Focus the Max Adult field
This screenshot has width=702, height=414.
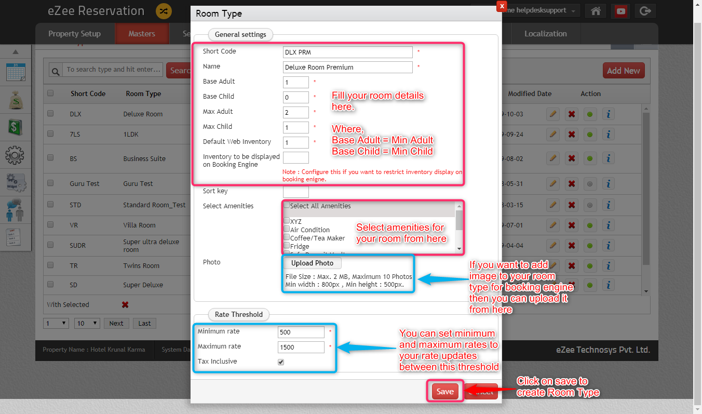pos(296,112)
